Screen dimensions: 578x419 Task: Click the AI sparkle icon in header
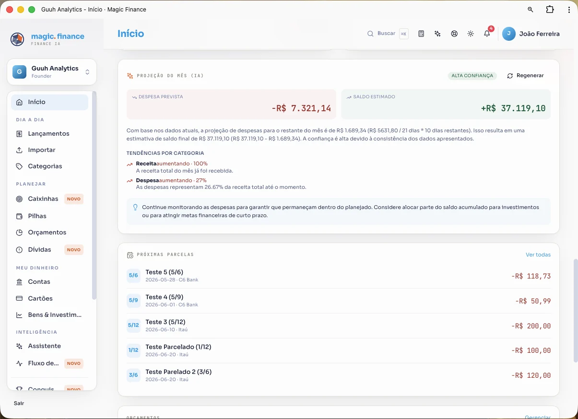(437, 34)
